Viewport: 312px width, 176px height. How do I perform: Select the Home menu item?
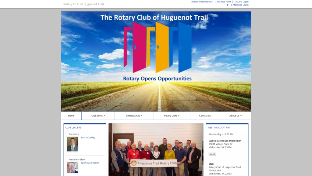pyautogui.click(x=71, y=116)
